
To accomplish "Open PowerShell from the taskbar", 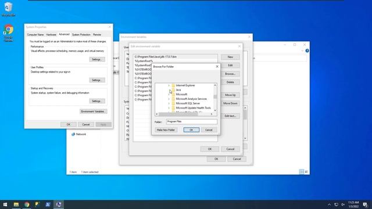I will 48,204.
